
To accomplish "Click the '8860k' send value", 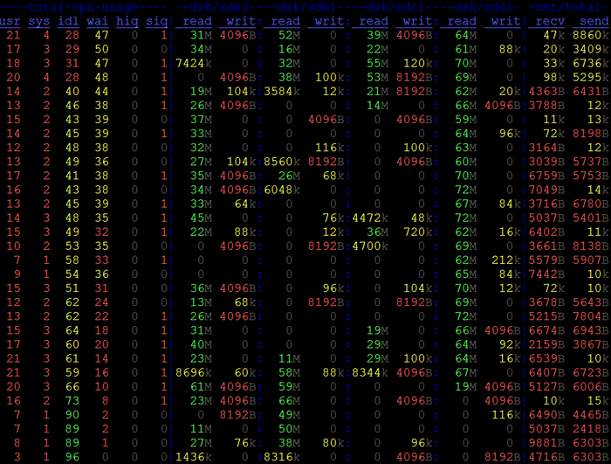I will [591, 35].
